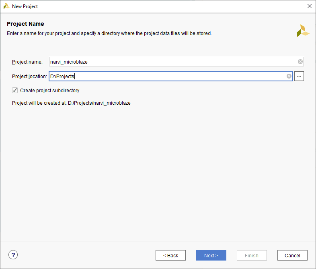Screen dimensions: 316x269
Task: Close the New Project dialog window
Action: (x=309, y=6)
